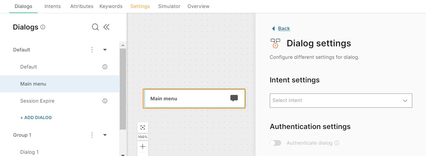Image resolution: width=426 pixels, height=156 pixels.
Task: Click the Back link
Action: [284, 28]
